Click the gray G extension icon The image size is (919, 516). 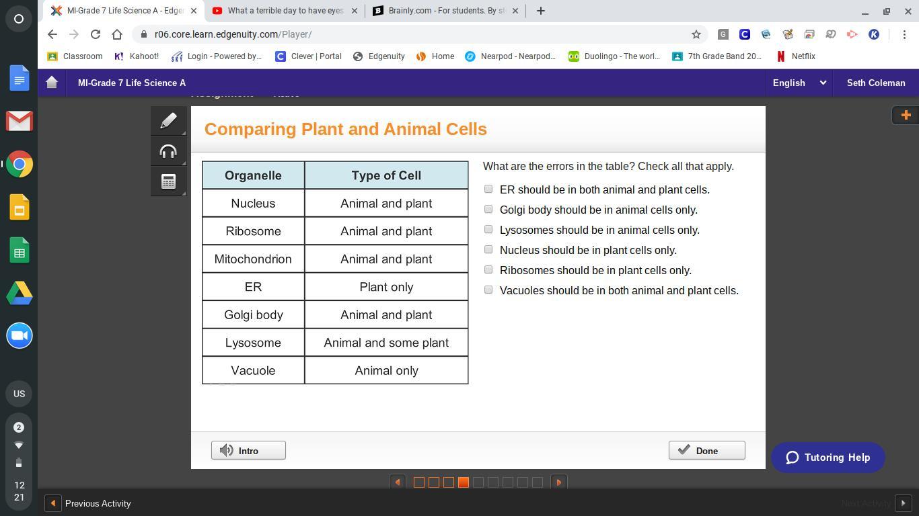pyautogui.click(x=723, y=34)
